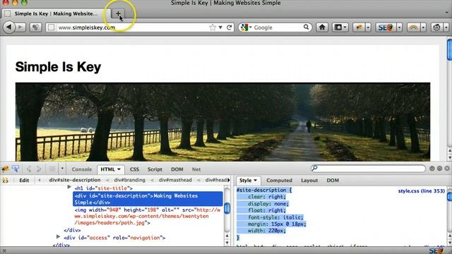
Task: Click the Firebug command line lines icon
Action: point(52,169)
